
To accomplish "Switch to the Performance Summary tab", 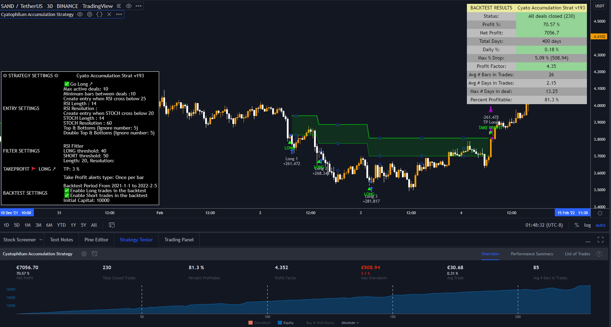I will [532, 254].
